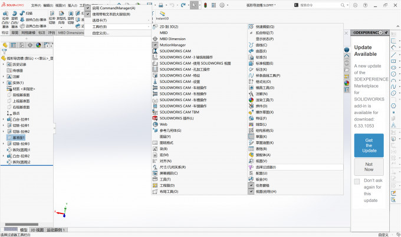
Task: Click the 自定义 status bar entry
Action: [x=383, y=235]
